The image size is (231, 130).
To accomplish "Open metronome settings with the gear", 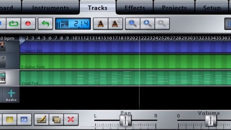I will (x=115, y=23).
